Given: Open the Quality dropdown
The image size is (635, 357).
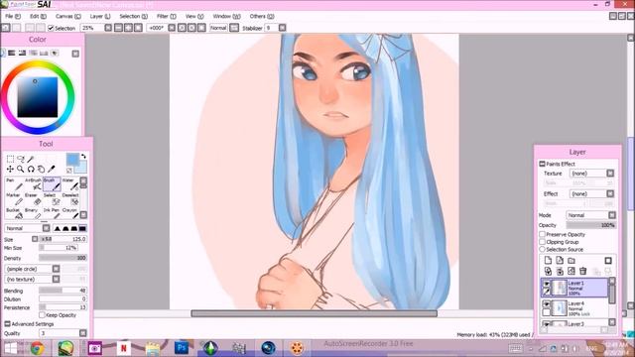Looking at the screenshot, I should [83, 333].
